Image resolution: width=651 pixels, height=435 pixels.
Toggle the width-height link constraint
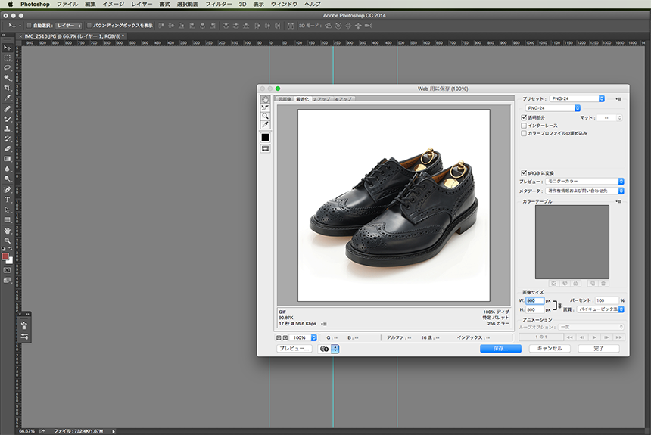[559, 306]
